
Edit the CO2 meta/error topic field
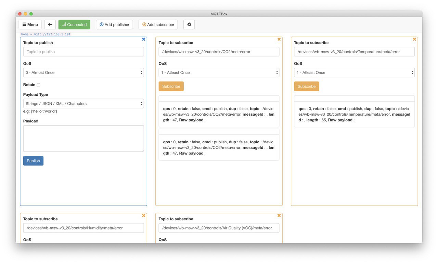(x=219, y=52)
